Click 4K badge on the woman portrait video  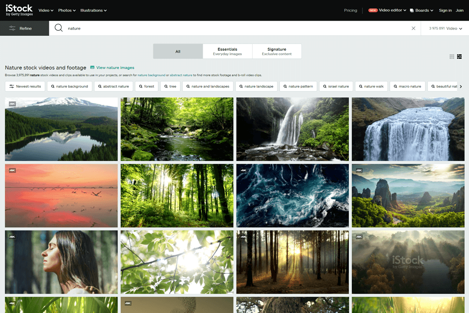tap(12, 237)
